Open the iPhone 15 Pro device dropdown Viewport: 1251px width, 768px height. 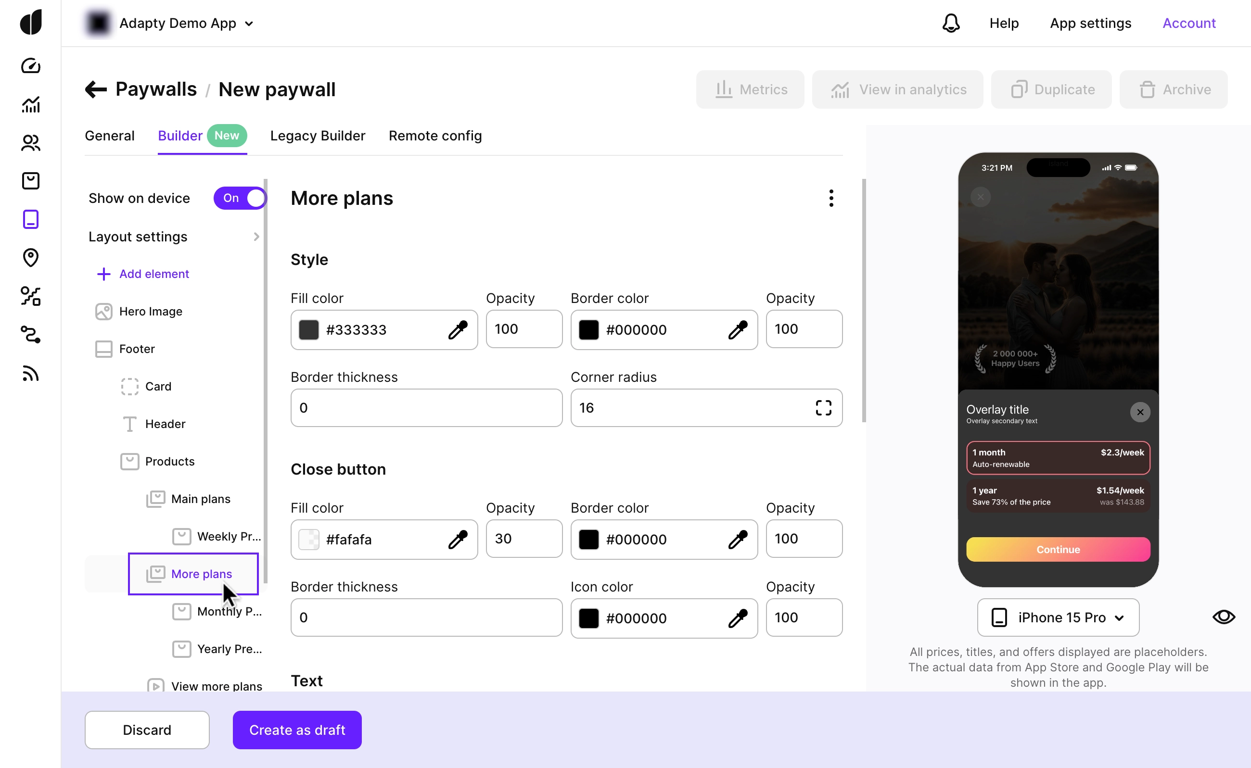click(1058, 617)
